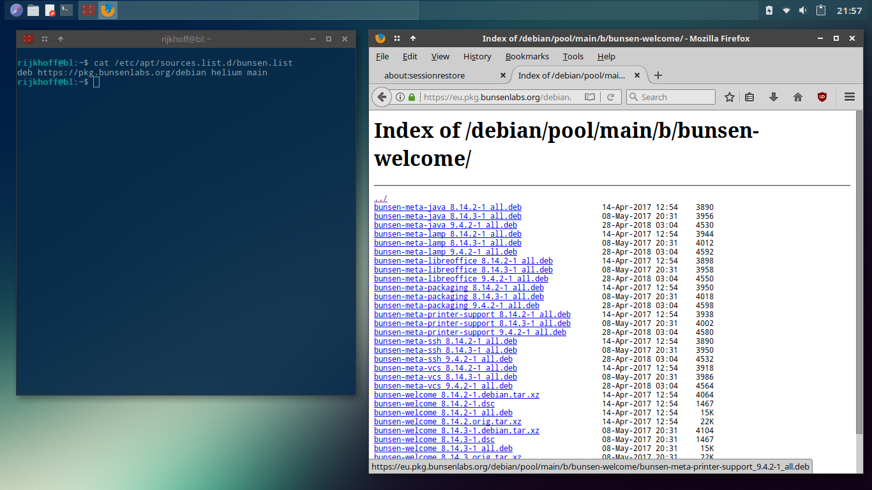
Task: Click the green padlock security icon
Action: click(412, 97)
